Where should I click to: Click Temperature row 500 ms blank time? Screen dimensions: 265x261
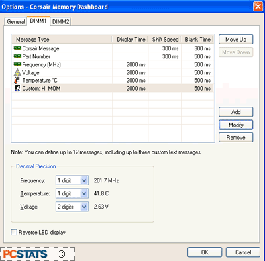point(202,80)
